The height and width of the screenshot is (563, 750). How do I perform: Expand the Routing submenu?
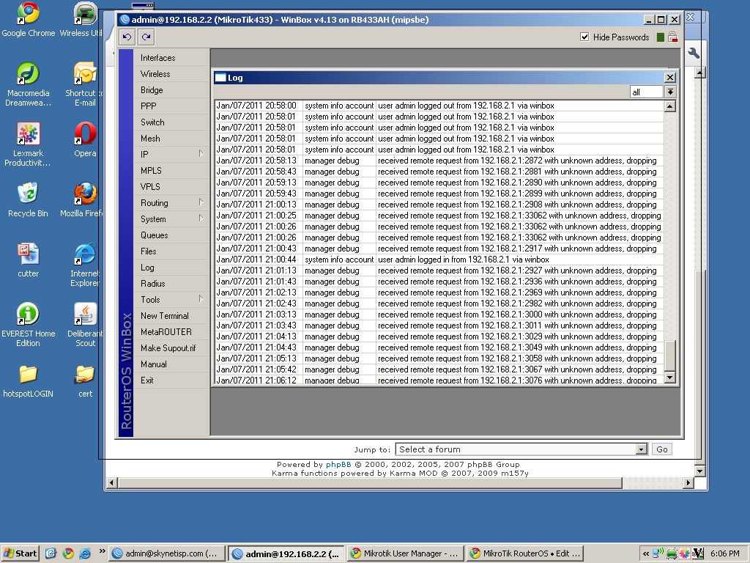coord(201,202)
